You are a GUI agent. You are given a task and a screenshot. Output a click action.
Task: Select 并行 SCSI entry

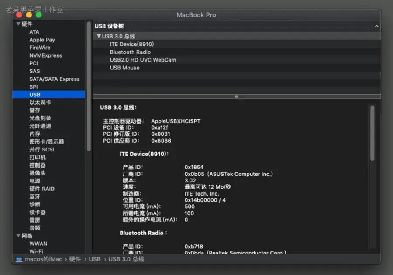point(41,150)
